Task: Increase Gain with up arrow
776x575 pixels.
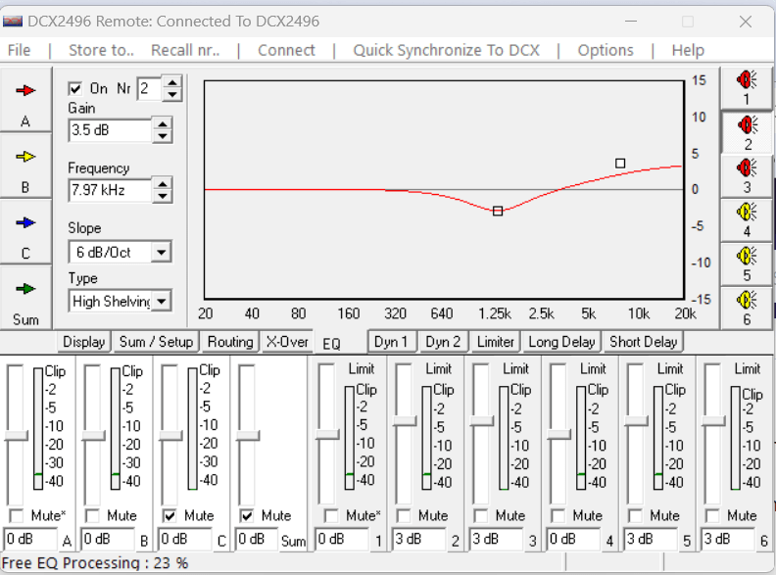Action: coord(162,123)
